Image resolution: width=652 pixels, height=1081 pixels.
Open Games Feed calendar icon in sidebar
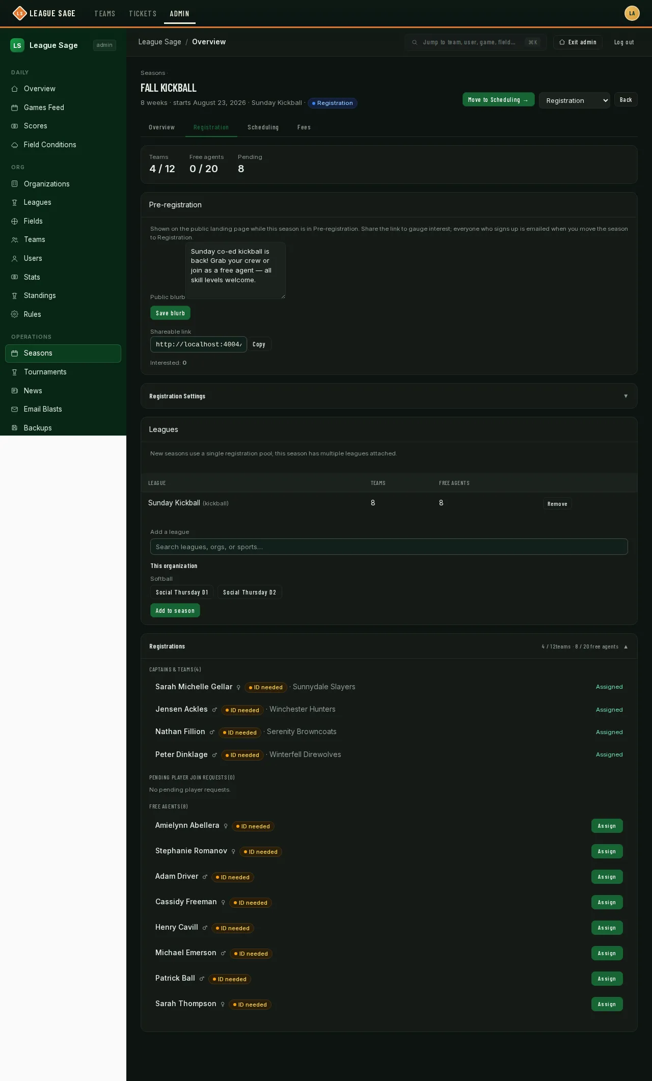tap(15, 107)
